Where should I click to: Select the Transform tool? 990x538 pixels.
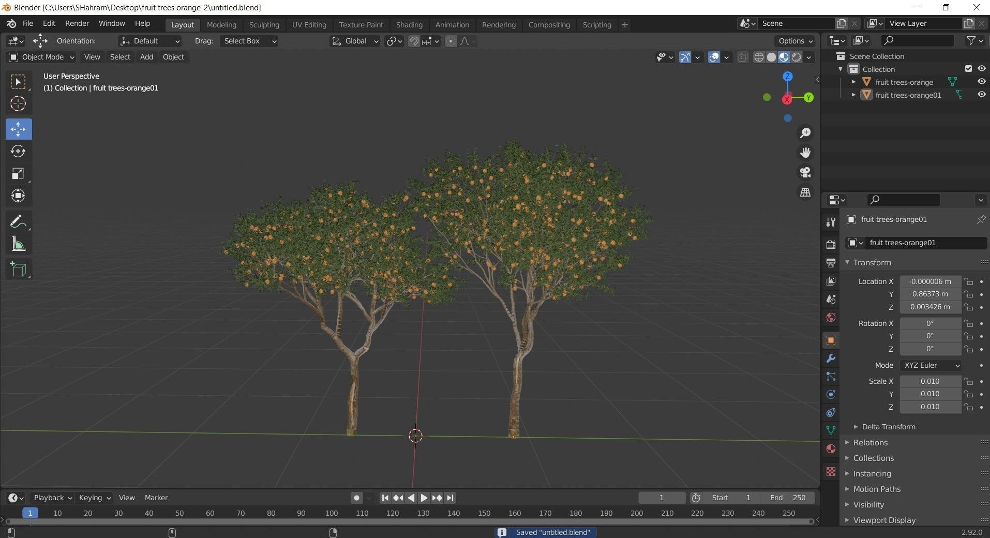coord(18,196)
